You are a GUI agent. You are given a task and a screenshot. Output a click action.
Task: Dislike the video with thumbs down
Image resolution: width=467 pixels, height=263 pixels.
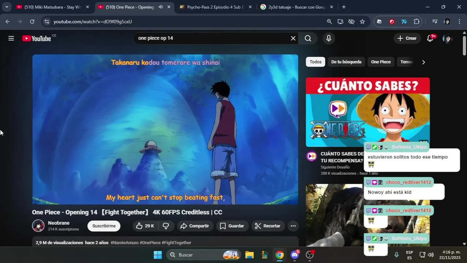tap(166, 226)
